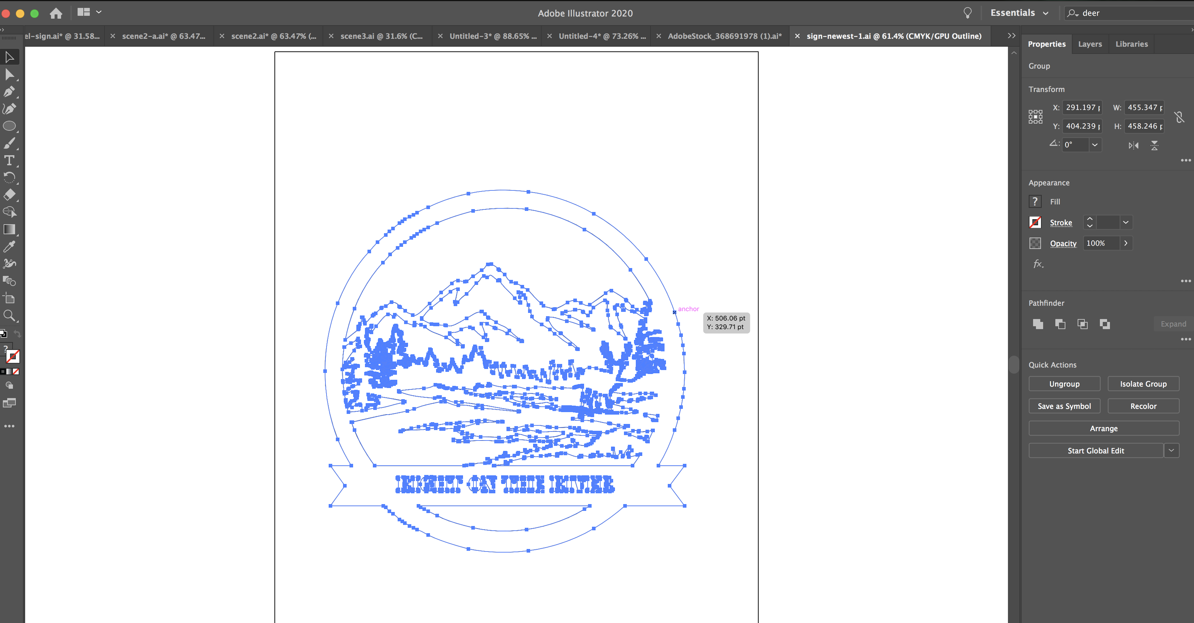Open the rotation angle dropdown
The width and height of the screenshot is (1194, 623).
pyautogui.click(x=1095, y=145)
